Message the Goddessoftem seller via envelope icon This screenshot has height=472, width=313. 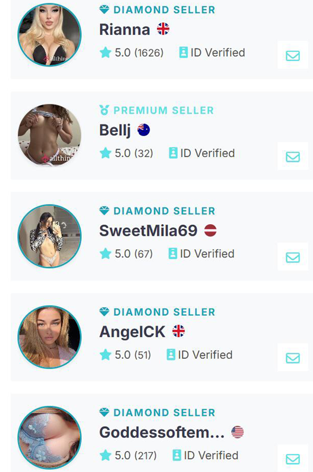tap(292, 459)
